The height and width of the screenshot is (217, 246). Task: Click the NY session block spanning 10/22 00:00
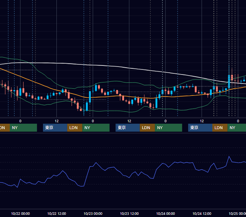[23, 128]
